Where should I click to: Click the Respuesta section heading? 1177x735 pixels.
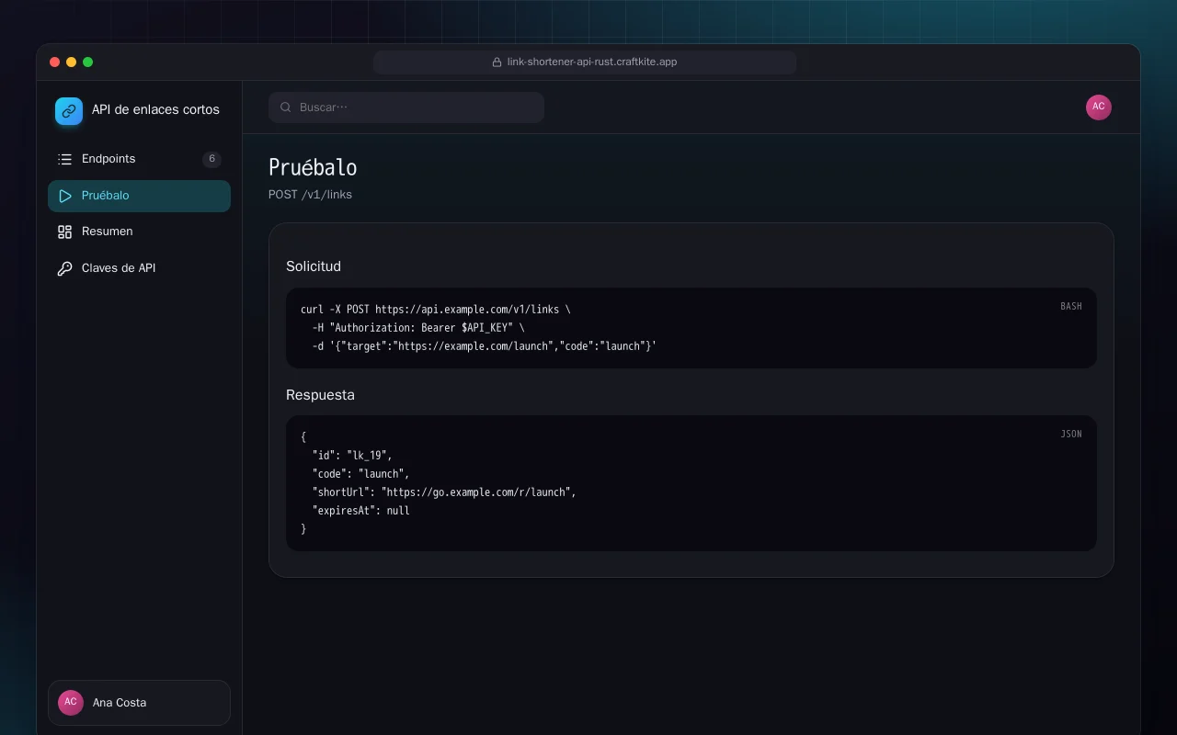coord(320,395)
